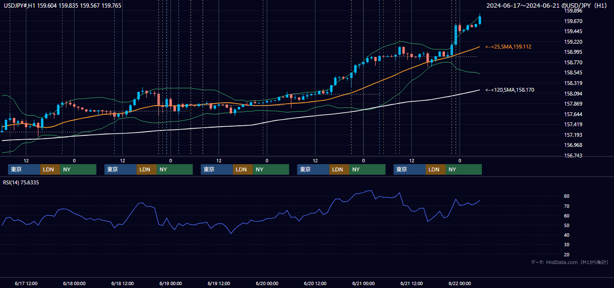
Task: Click price axis label 159.220
Action: (573, 42)
